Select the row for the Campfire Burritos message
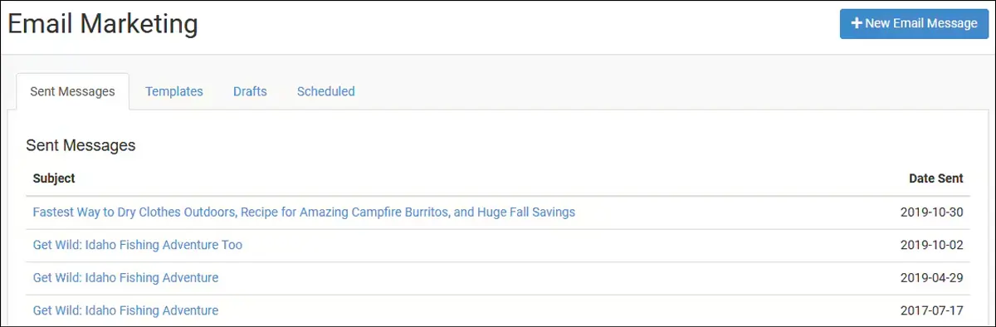996x327 pixels. [498, 212]
